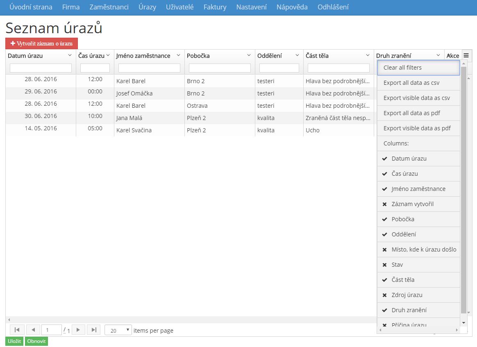
Task: Expand Pobočka column header menu arrow
Action: 249,55
